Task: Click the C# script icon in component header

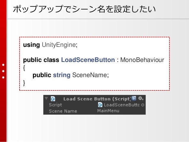Action: [53, 99]
